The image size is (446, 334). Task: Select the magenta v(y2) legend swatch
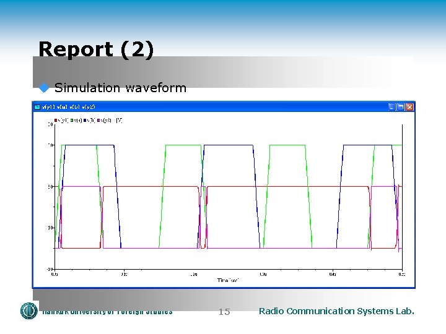pyautogui.click(x=98, y=121)
